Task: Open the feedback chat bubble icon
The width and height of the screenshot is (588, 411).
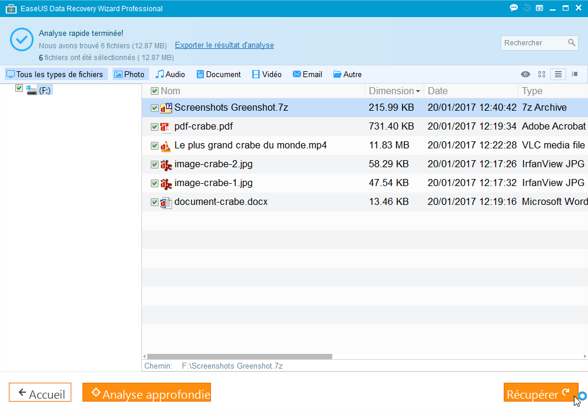Action: (514, 8)
